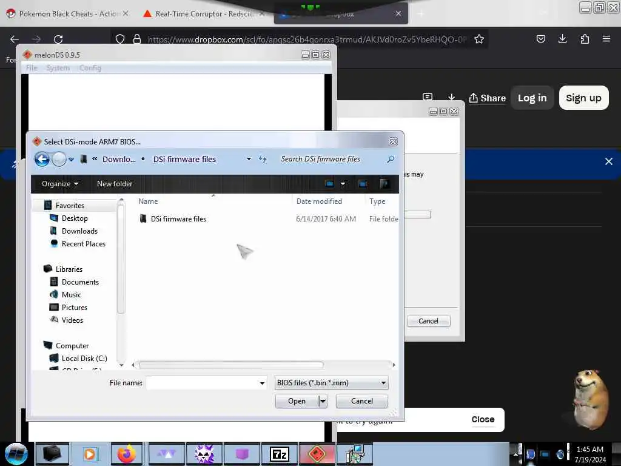Expand the address bar path dropdown
The image size is (621, 466).
[x=249, y=159]
